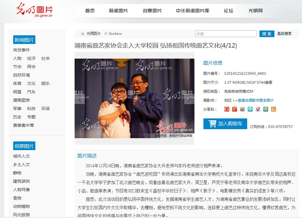Viewport: 302px width, 218px height.
Task: Click the red G share icon
Action: tap(227, 109)
